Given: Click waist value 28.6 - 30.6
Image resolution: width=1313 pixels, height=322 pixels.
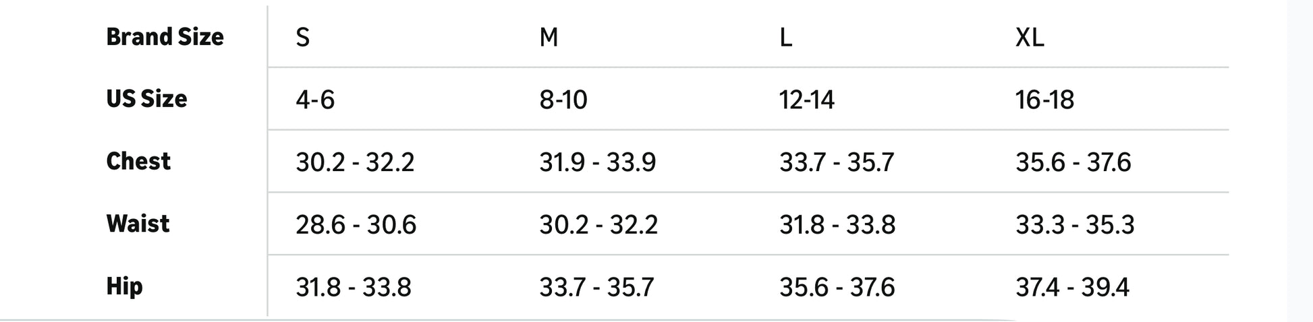Looking at the screenshot, I should pos(356,224).
